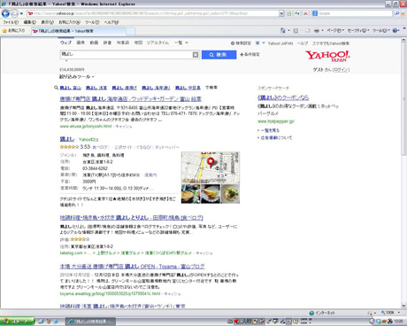Click the browser back arrow button
Viewport: 407px width, 326px height.
5,13
